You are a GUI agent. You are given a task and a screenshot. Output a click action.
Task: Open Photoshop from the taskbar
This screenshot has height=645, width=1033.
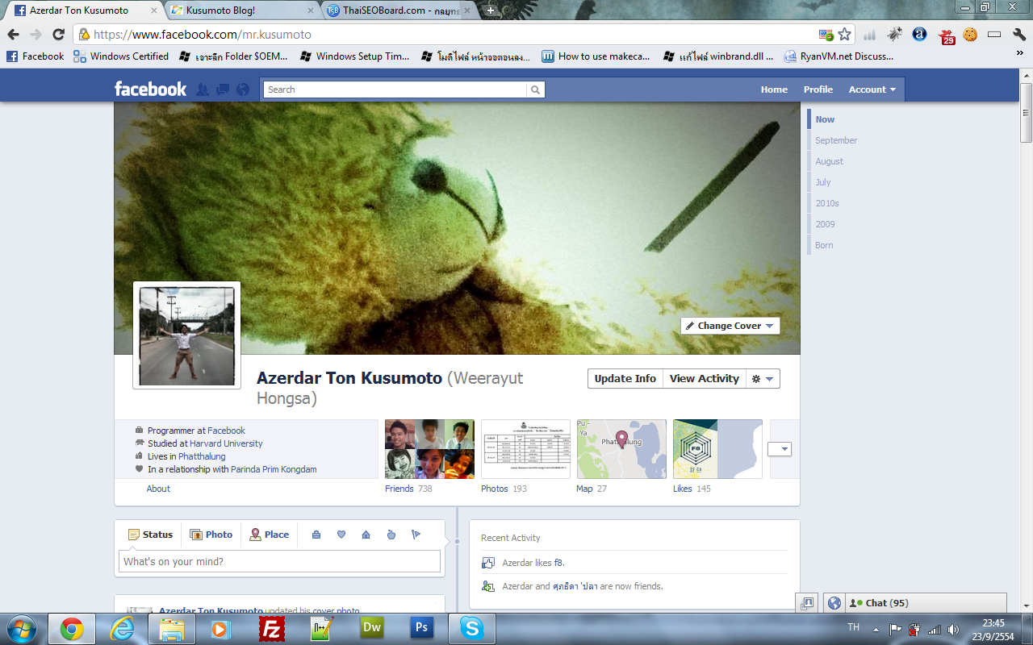[x=421, y=629]
